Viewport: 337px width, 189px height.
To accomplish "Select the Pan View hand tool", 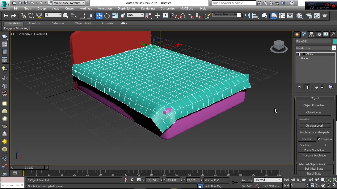I will 323,186.
